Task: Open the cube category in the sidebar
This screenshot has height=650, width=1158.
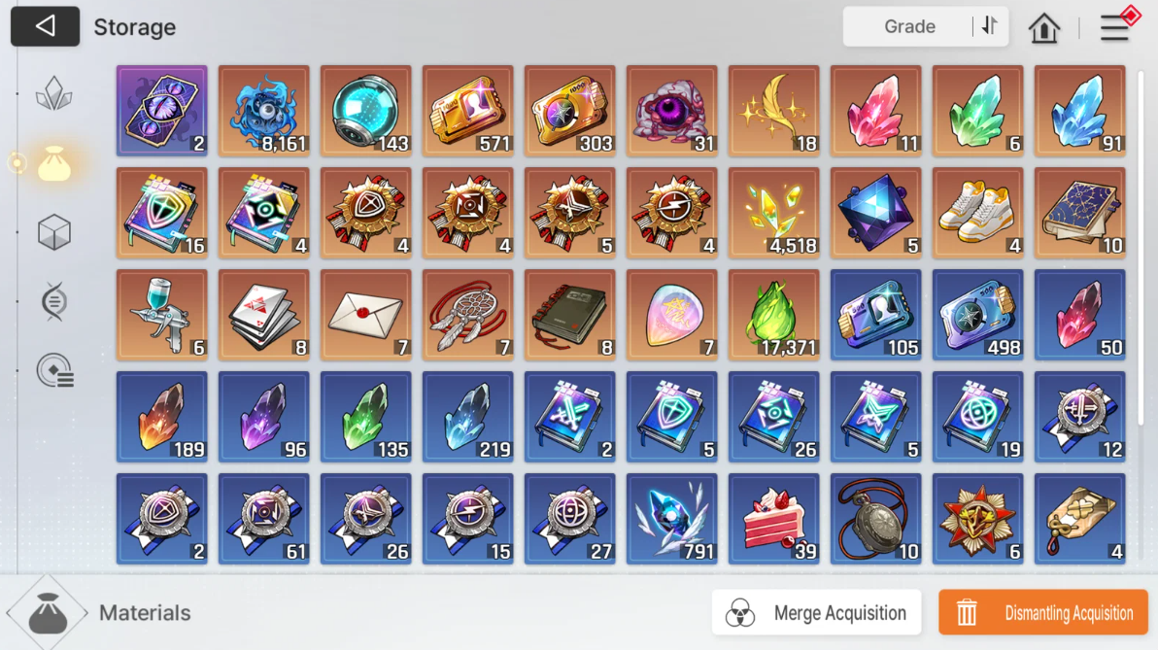Action: [53, 232]
